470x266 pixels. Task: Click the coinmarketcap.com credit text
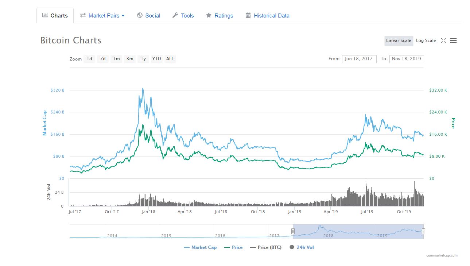(x=442, y=255)
